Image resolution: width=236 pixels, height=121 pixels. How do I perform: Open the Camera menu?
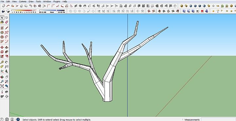pos(23,1)
